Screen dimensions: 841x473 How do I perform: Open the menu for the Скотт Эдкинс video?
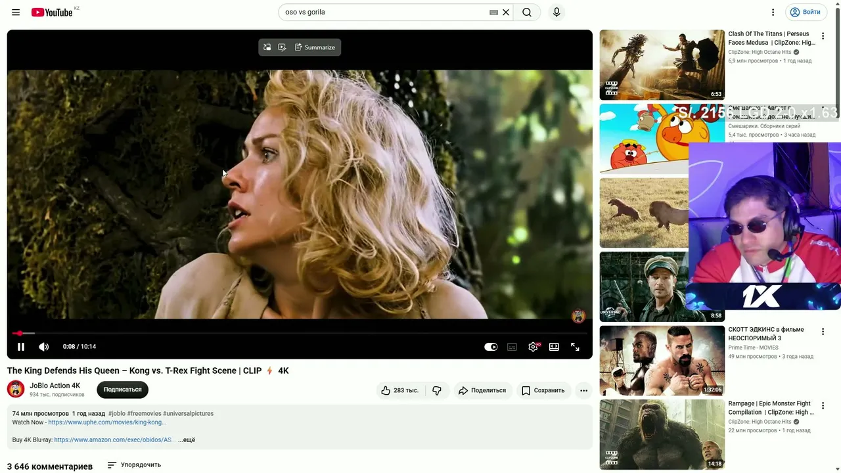(x=823, y=332)
